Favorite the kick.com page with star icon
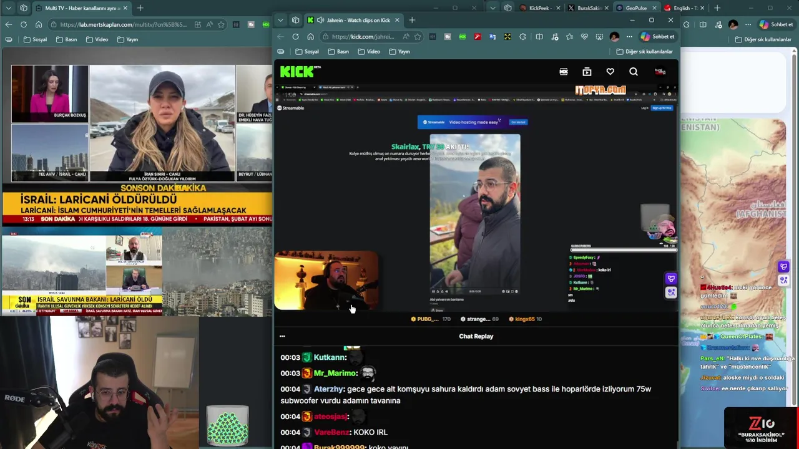This screenshot has height=449, width=799. (x=418, y=37)
